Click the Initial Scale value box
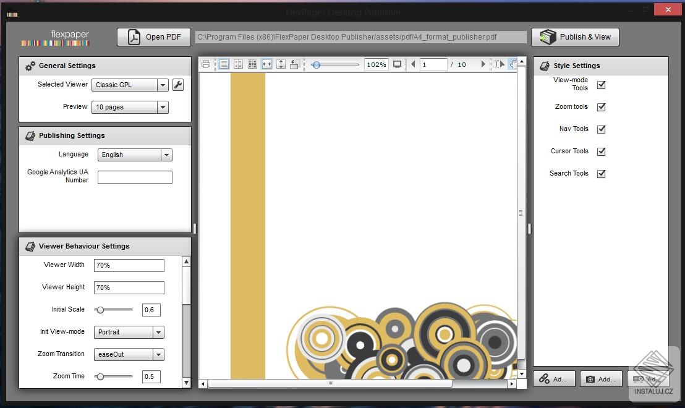This screenshot has height=408, width=685. pos(151,310)
